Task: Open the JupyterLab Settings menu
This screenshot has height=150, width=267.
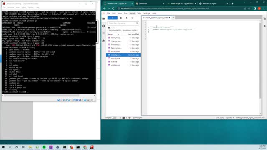Action: tap(146, 13)
